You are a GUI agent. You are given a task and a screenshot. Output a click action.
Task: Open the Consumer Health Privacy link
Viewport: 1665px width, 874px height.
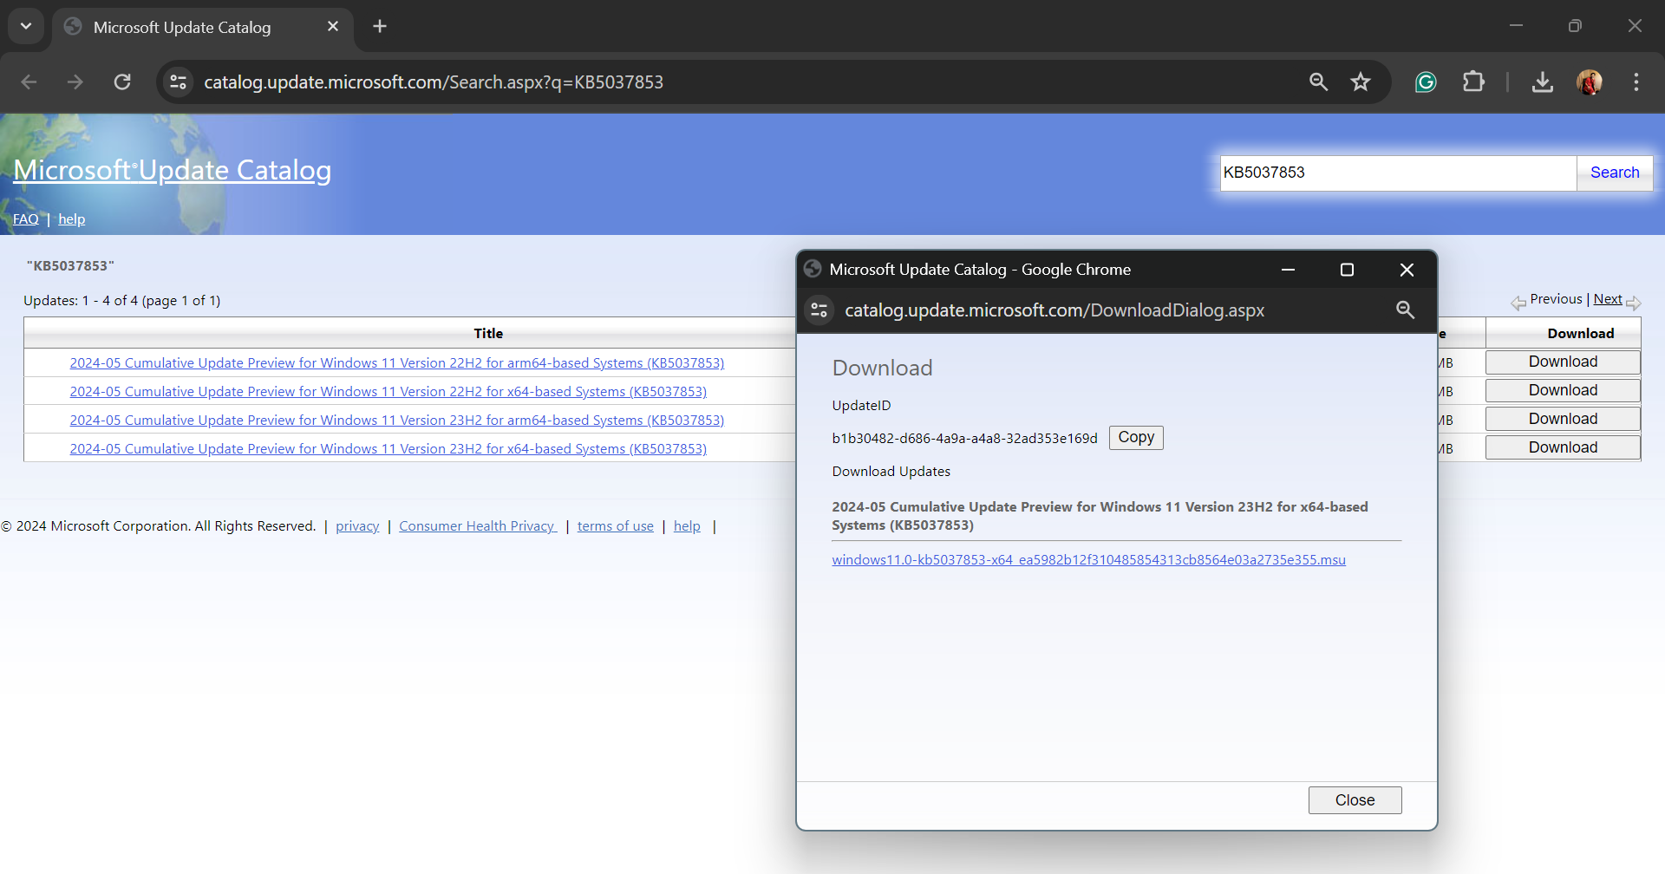pos(478,526)
